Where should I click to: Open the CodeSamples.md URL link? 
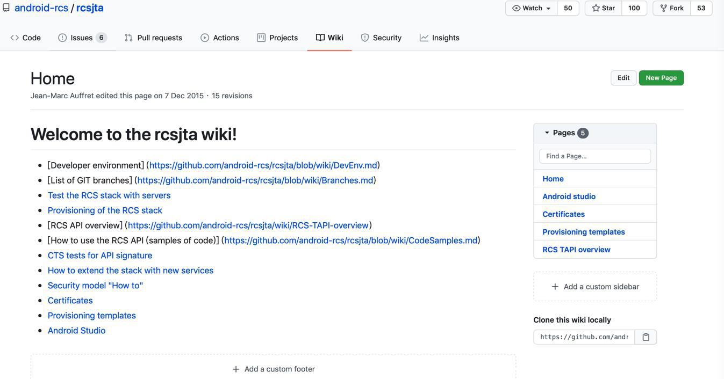[351, 240]
